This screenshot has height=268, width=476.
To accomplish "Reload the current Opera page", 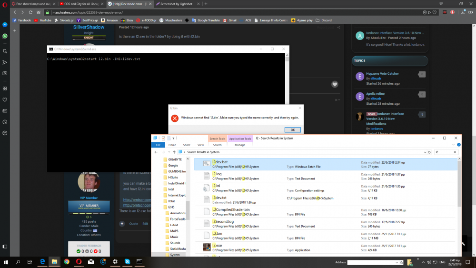I will point(30,12).
